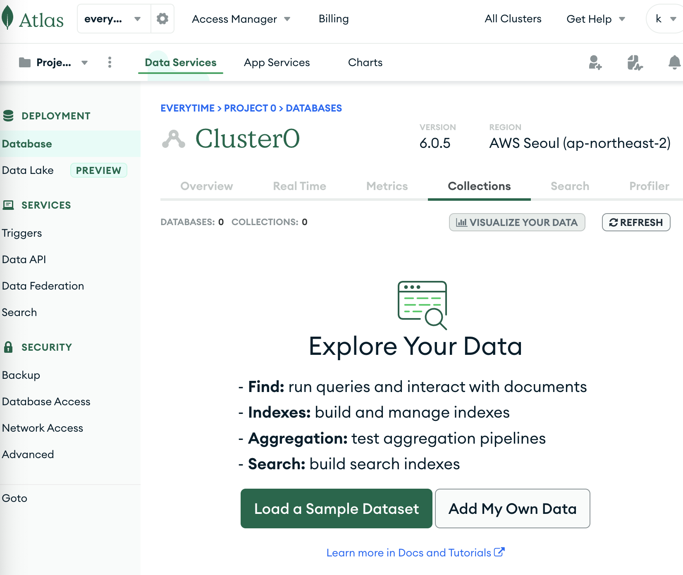Screen dimensions: 683x575
Task: Open the user account menu
Action: [x=665, y=19]
